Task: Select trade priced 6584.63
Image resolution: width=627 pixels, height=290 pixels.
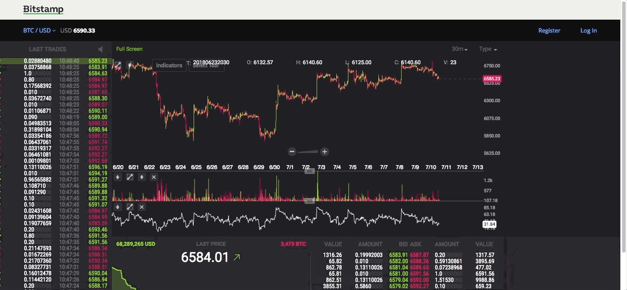Action: (56, 74)
